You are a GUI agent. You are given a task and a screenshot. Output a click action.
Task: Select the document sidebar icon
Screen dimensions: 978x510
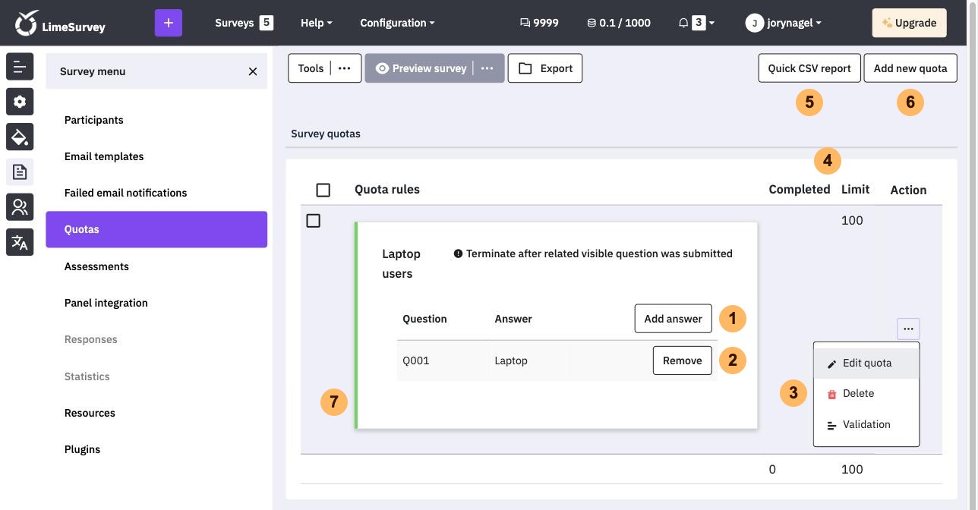pos(20,172)
